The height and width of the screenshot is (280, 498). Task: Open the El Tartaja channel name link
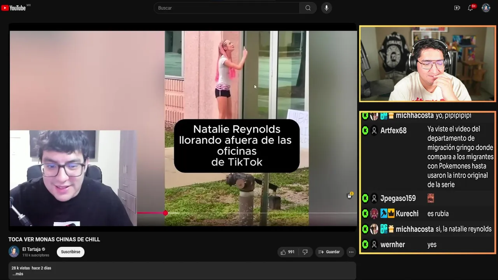pos(32,249)
